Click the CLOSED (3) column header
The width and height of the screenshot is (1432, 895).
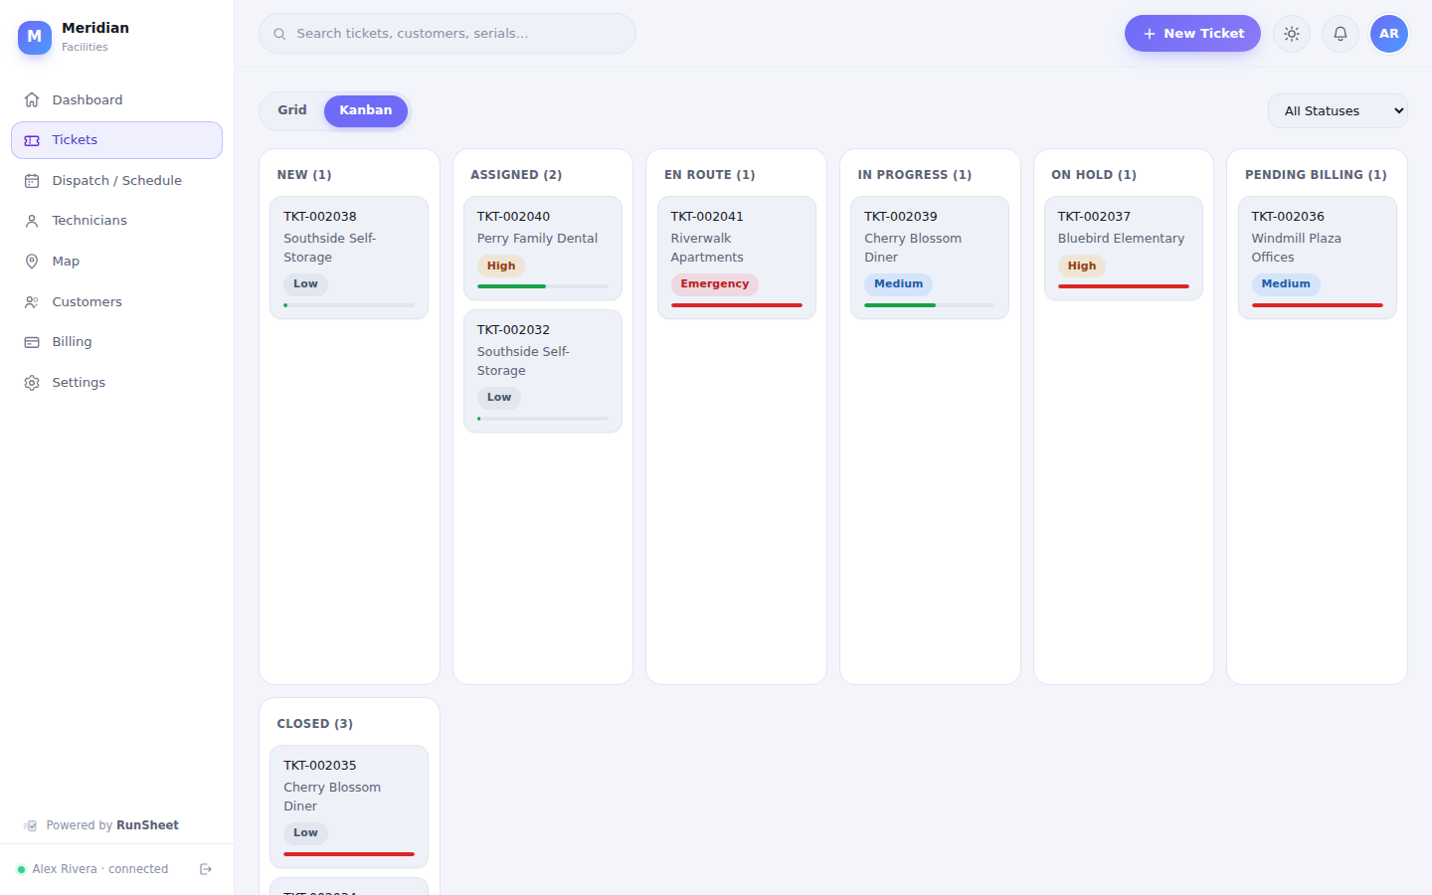[x=315, y=724]
